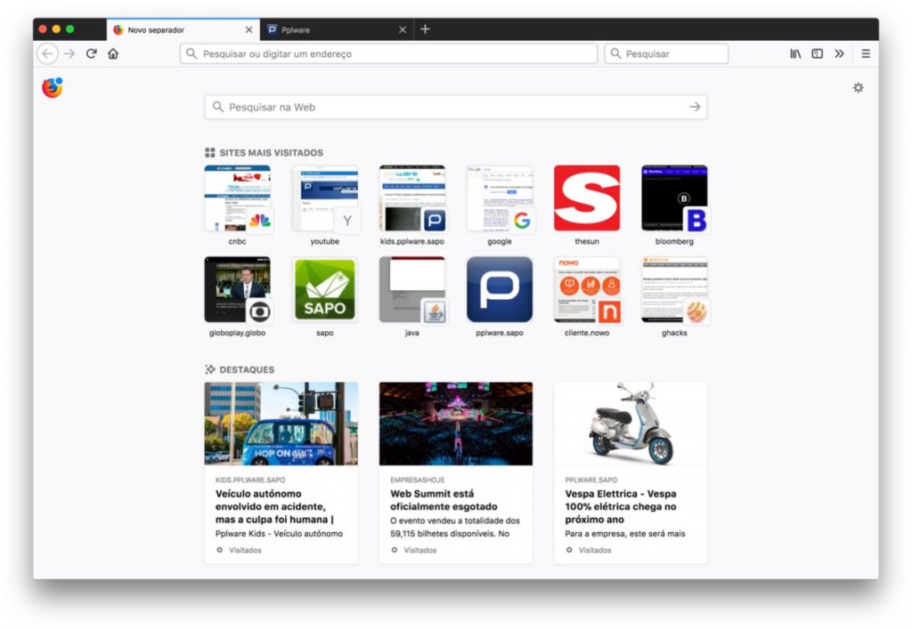Open the bloomberg top site thumbnail
The width and height of the screenshot is (912, 630).
[x=674, y=200]
